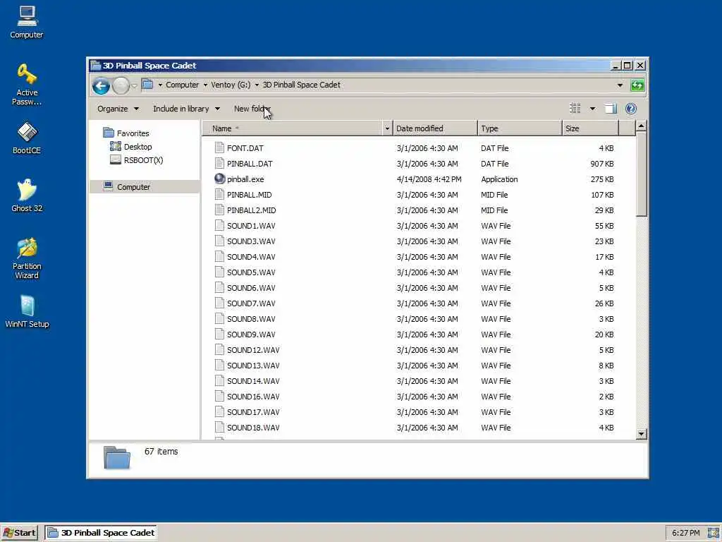722x542 pixels.
Task: Expand the view options dropdown arrow
Action: click(592, 109)
